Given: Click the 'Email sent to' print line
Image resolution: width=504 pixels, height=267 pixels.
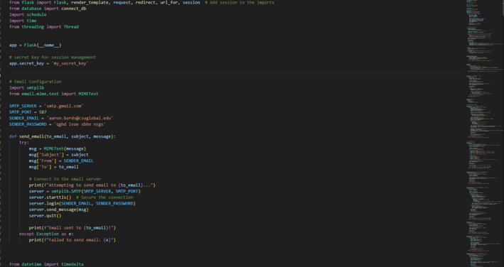Looking at the screenshot, I should click(x=73, y=228).
